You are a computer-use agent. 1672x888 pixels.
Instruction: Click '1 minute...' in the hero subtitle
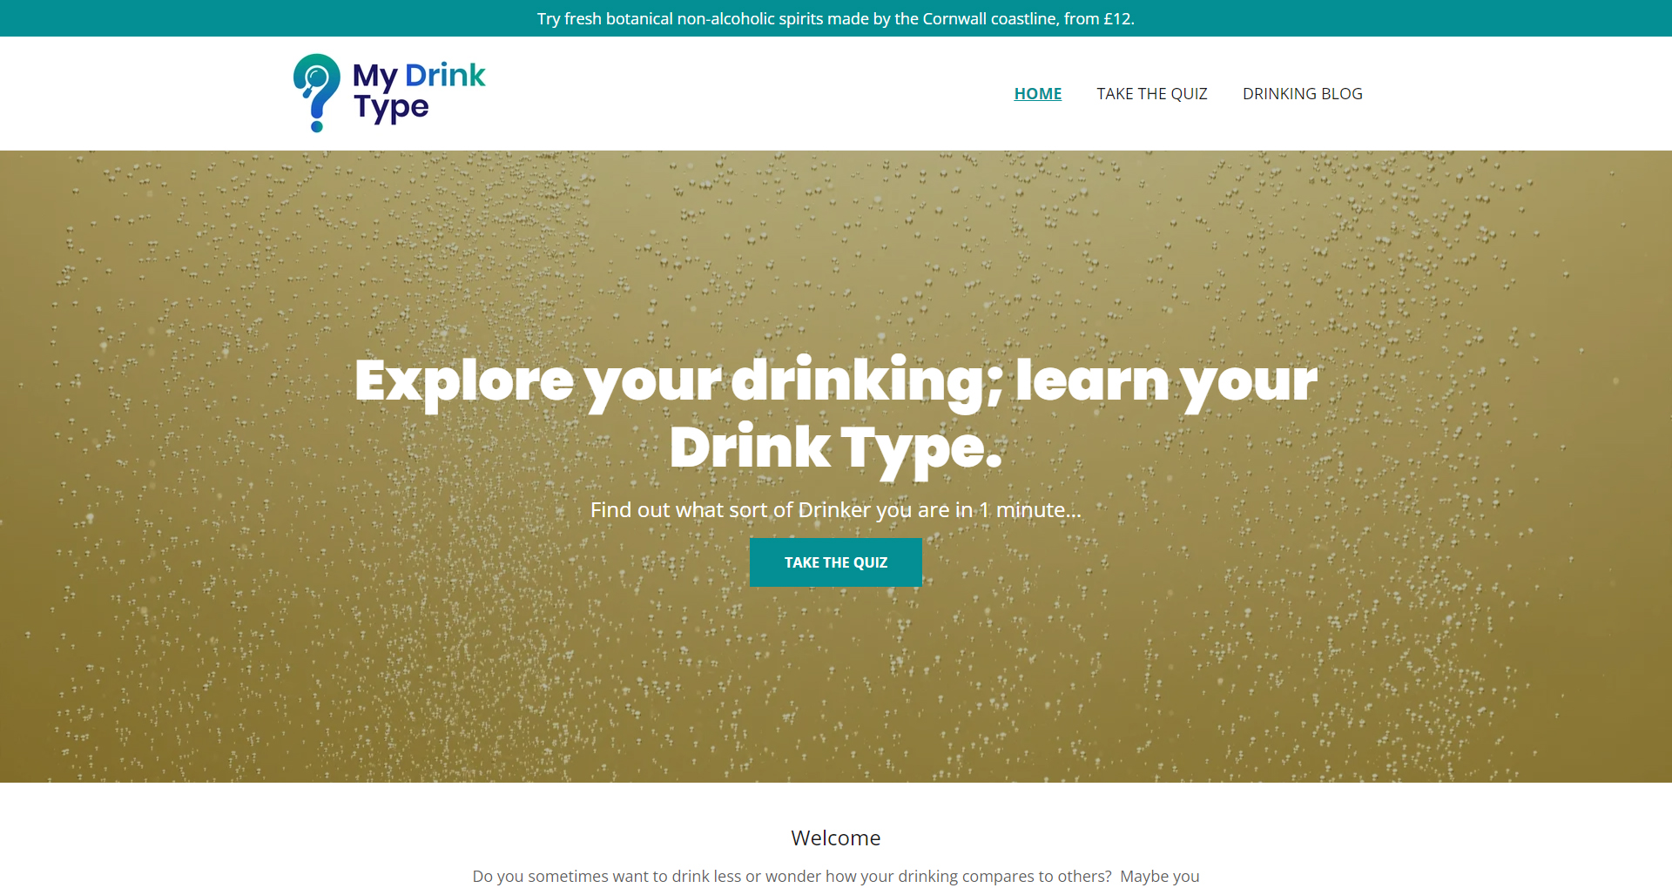pyautogui.click(x=1030, y=509)
